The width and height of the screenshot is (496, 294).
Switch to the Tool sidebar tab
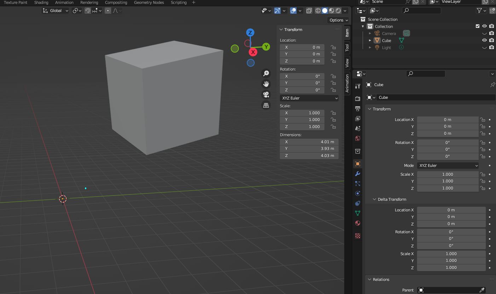pyautogui.click(x=347, y=47)
